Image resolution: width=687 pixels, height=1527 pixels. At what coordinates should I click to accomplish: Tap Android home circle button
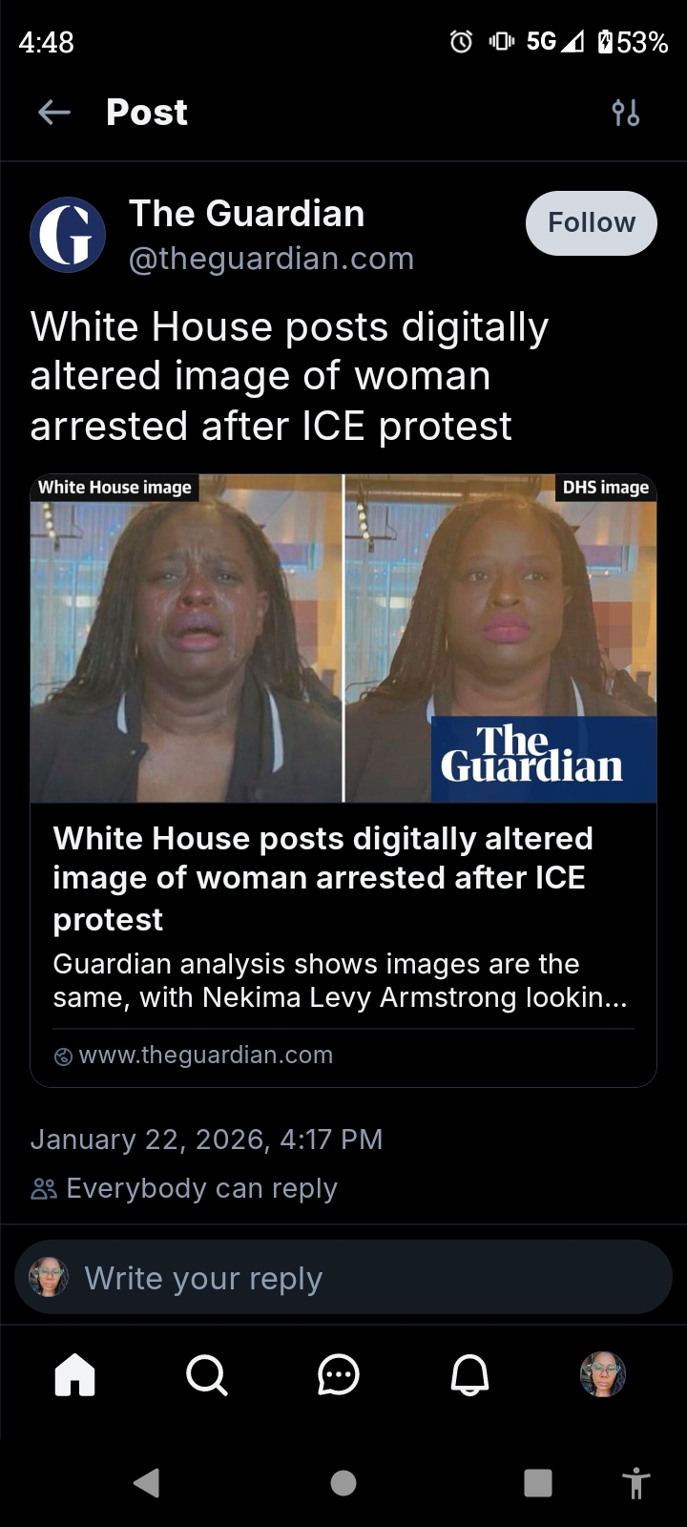(x=343, y=1482)
